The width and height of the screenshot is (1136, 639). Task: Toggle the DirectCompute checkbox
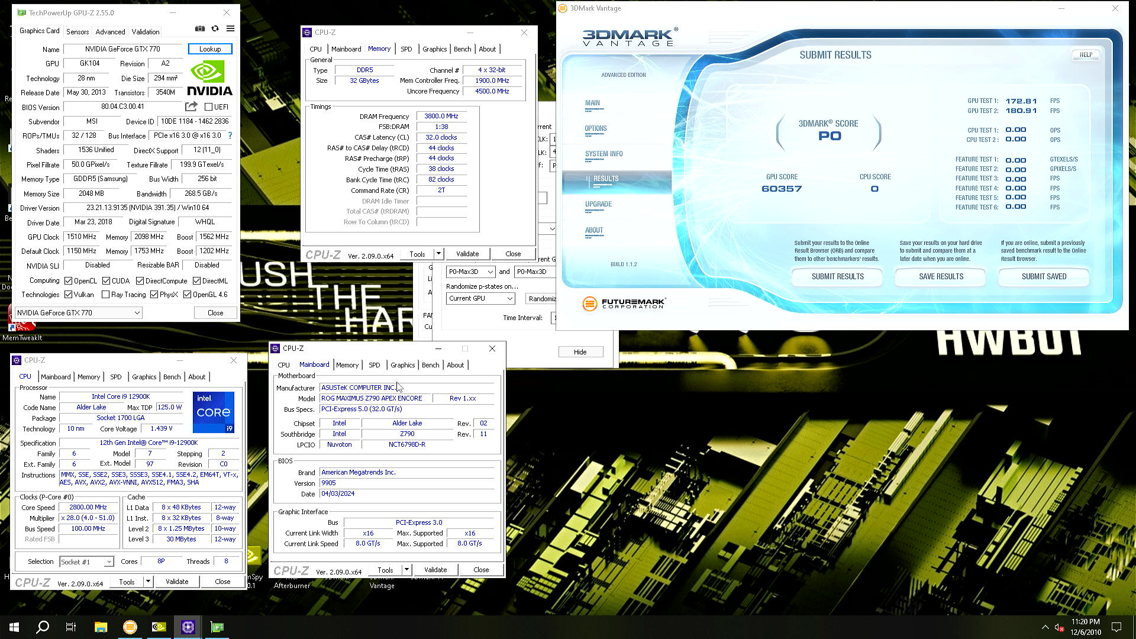coord(140,281)
